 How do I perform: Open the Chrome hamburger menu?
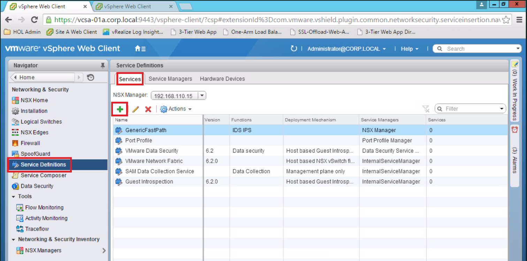519,20
